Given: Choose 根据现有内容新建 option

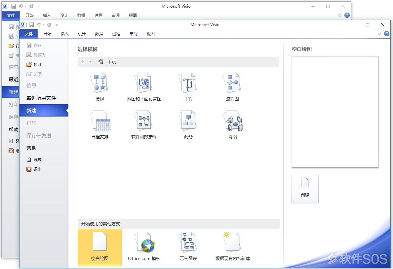Looking at the screenshot, I should [x=233, y=247].
